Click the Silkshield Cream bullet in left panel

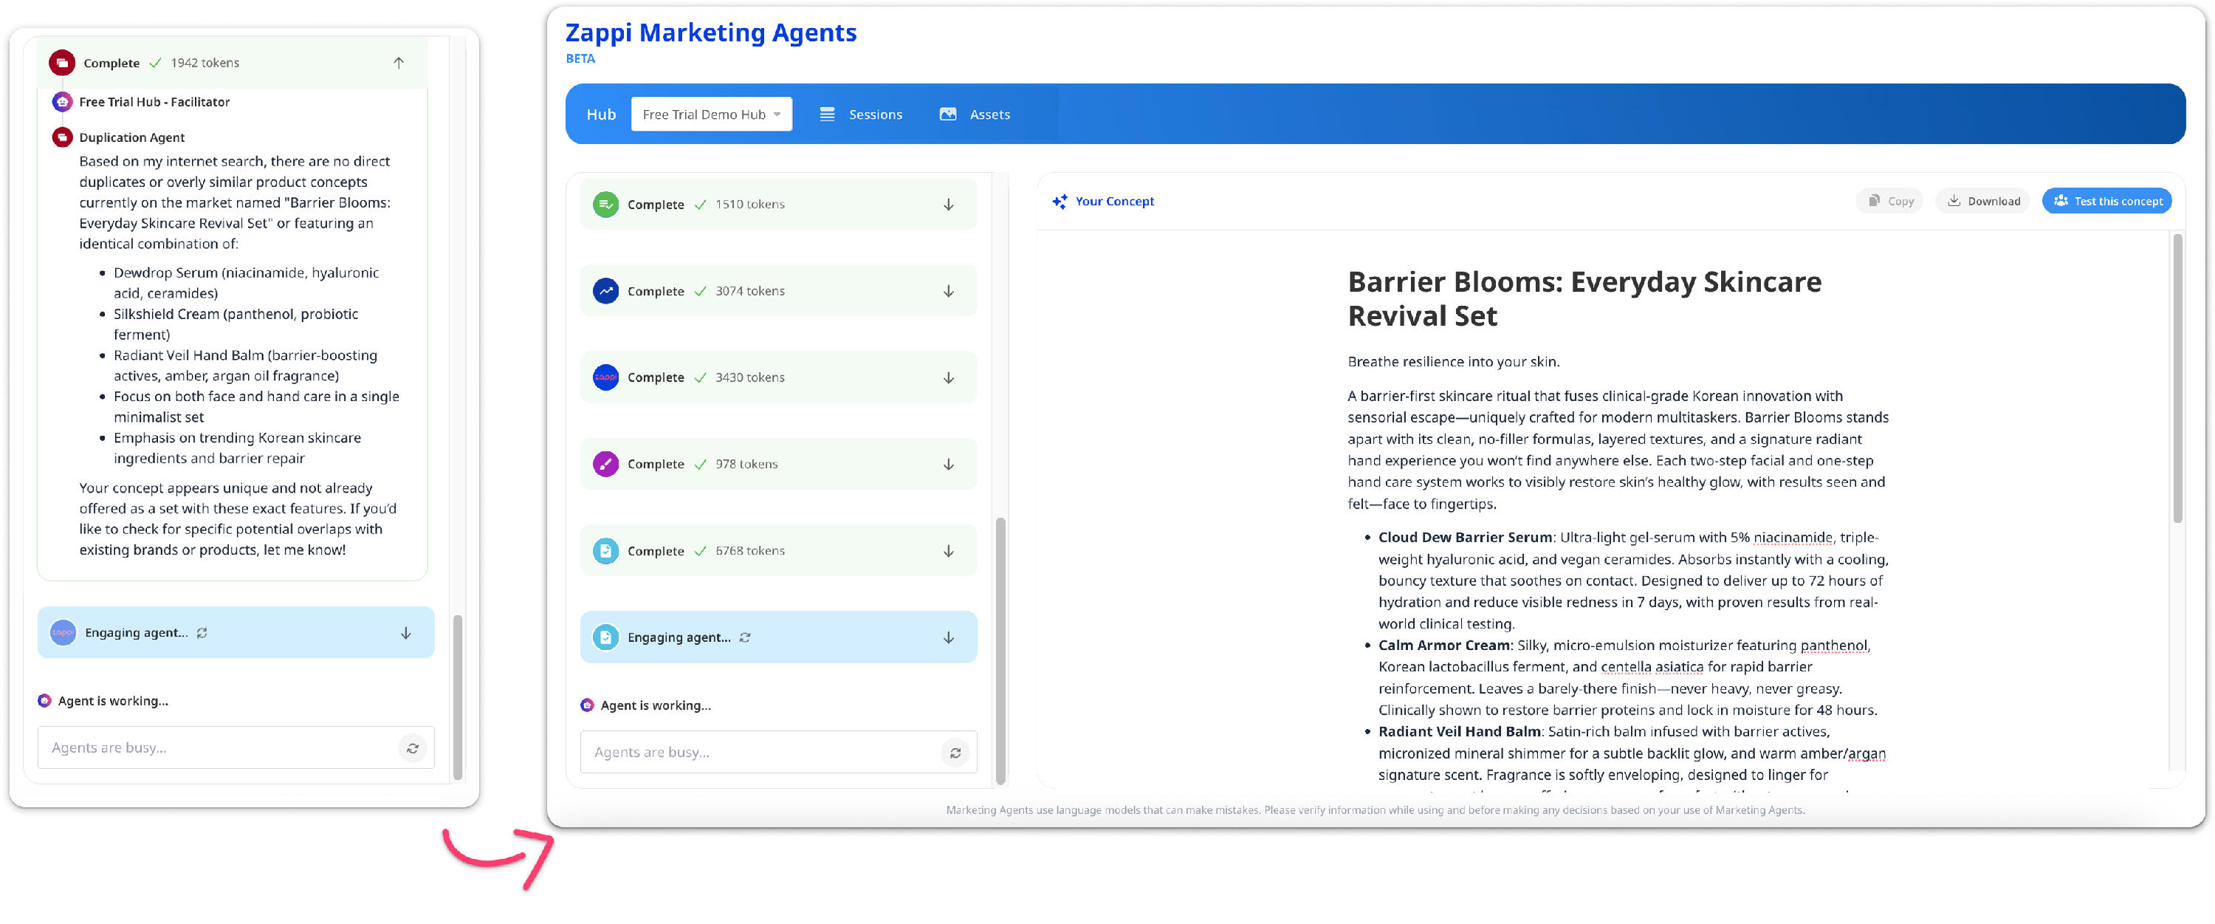(236, 324)
